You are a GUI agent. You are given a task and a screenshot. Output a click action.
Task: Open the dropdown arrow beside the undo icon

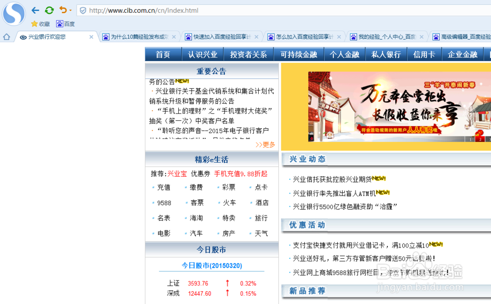[70, 10]
